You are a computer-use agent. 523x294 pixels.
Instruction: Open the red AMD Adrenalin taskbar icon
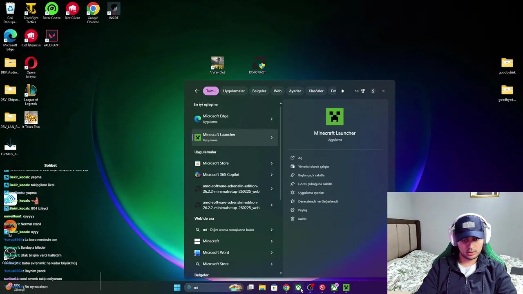322,287
